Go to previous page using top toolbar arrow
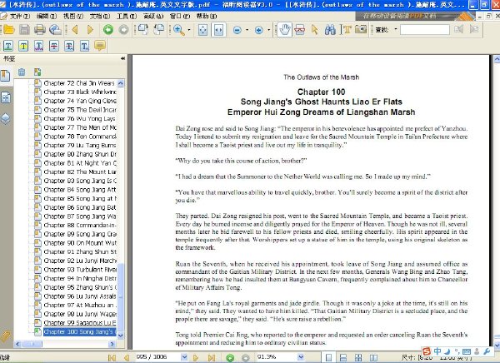 click(75, 30)
